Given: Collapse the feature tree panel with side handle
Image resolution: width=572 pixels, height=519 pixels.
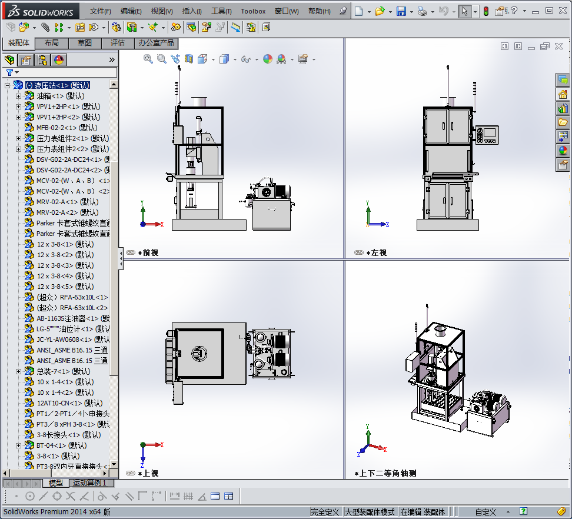Looking at the screenshot, I should click(x=121, y=258).
